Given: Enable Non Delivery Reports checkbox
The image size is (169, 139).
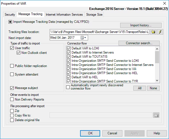Looking at the screenshot, I should tap(12, 99).
